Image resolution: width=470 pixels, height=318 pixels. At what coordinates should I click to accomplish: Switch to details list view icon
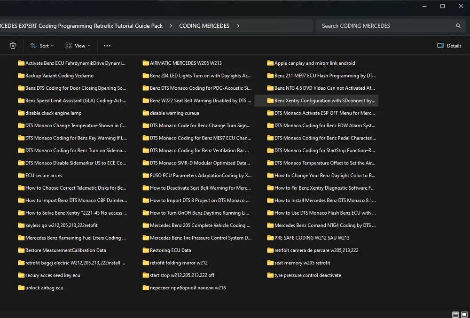click(x=455, y=314)
